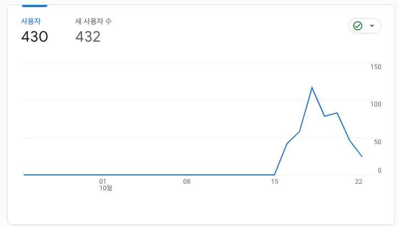This screenshot has height=227, width=399.
Task: Click the line endpoint at date 22
Action: [x=362, y=156]
